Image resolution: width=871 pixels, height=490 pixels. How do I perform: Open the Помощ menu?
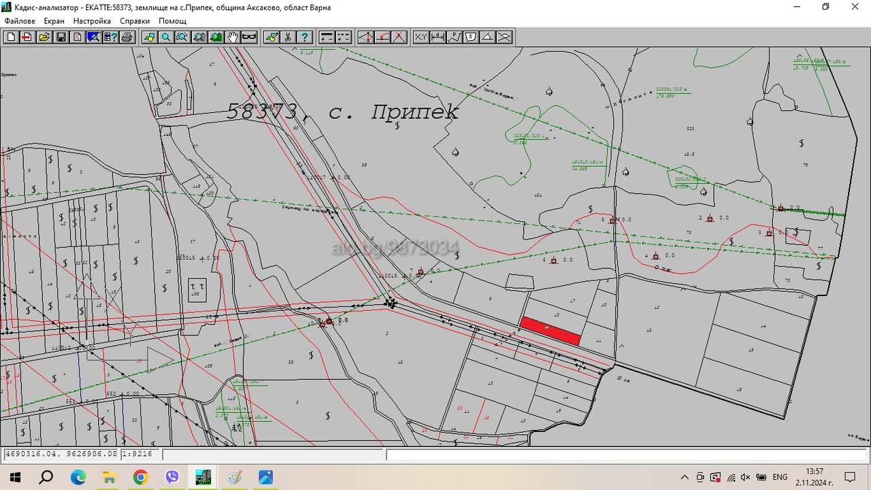tap(173, 21)
